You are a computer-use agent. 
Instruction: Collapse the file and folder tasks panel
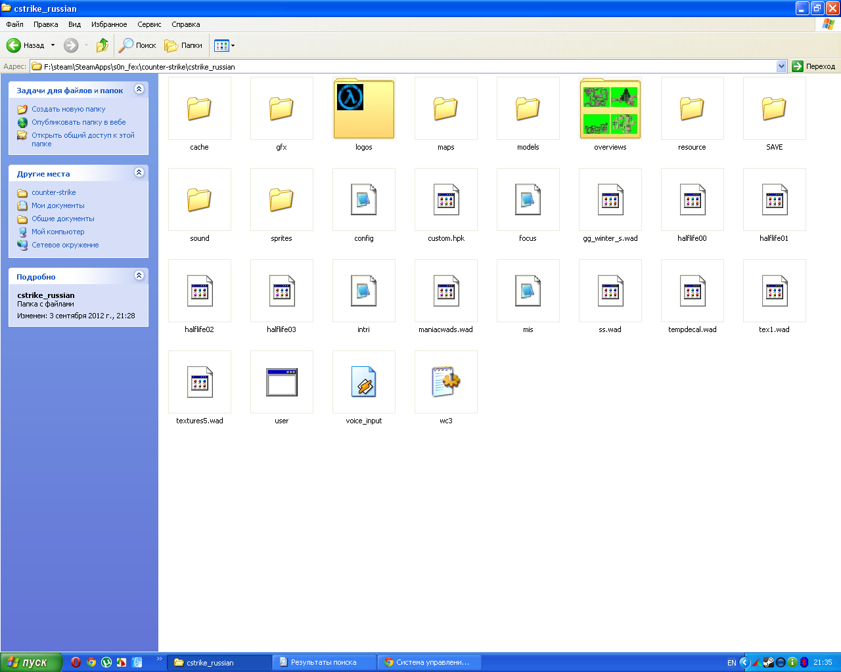tap(139, 89)
